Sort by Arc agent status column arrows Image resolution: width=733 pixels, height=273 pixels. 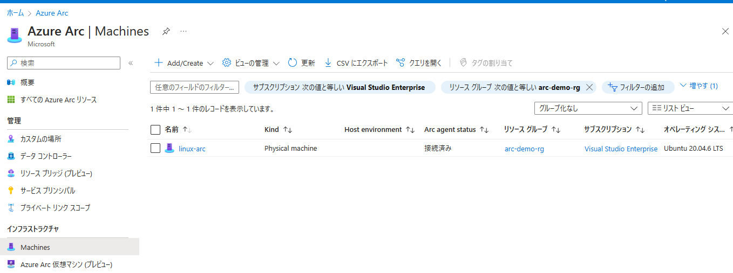(x=484, y=130)
